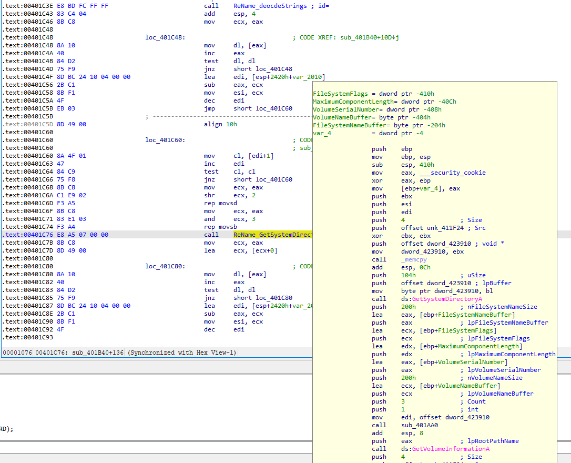This screenshot has height=463, width=571.
Task: Click the '; lpVolumeNameBuffer' comment
Action: [x=497, y=394]
